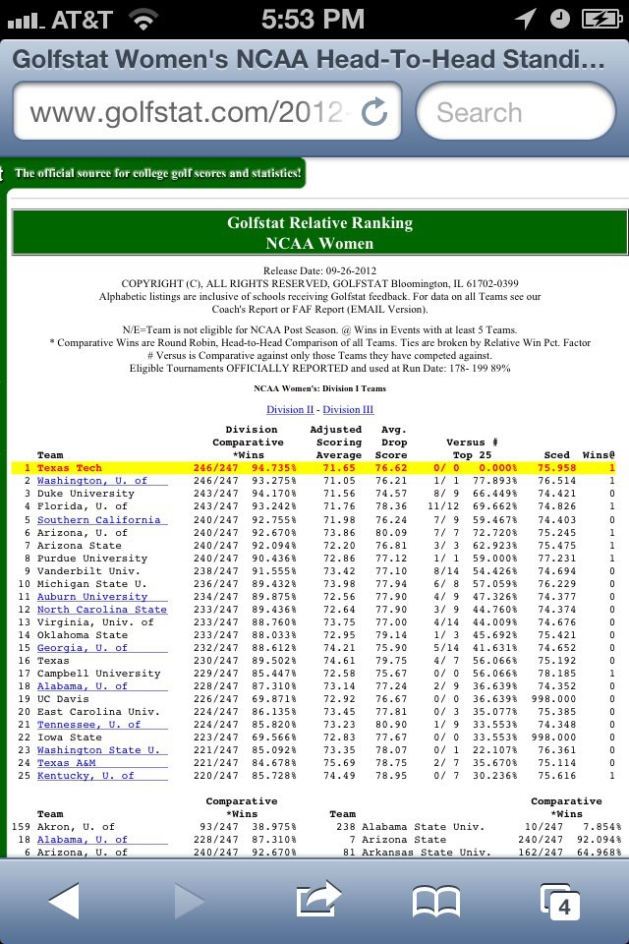This screenshot has width=629, height=944.
Task: Open Auburn University team link
Action: [92, 597]
